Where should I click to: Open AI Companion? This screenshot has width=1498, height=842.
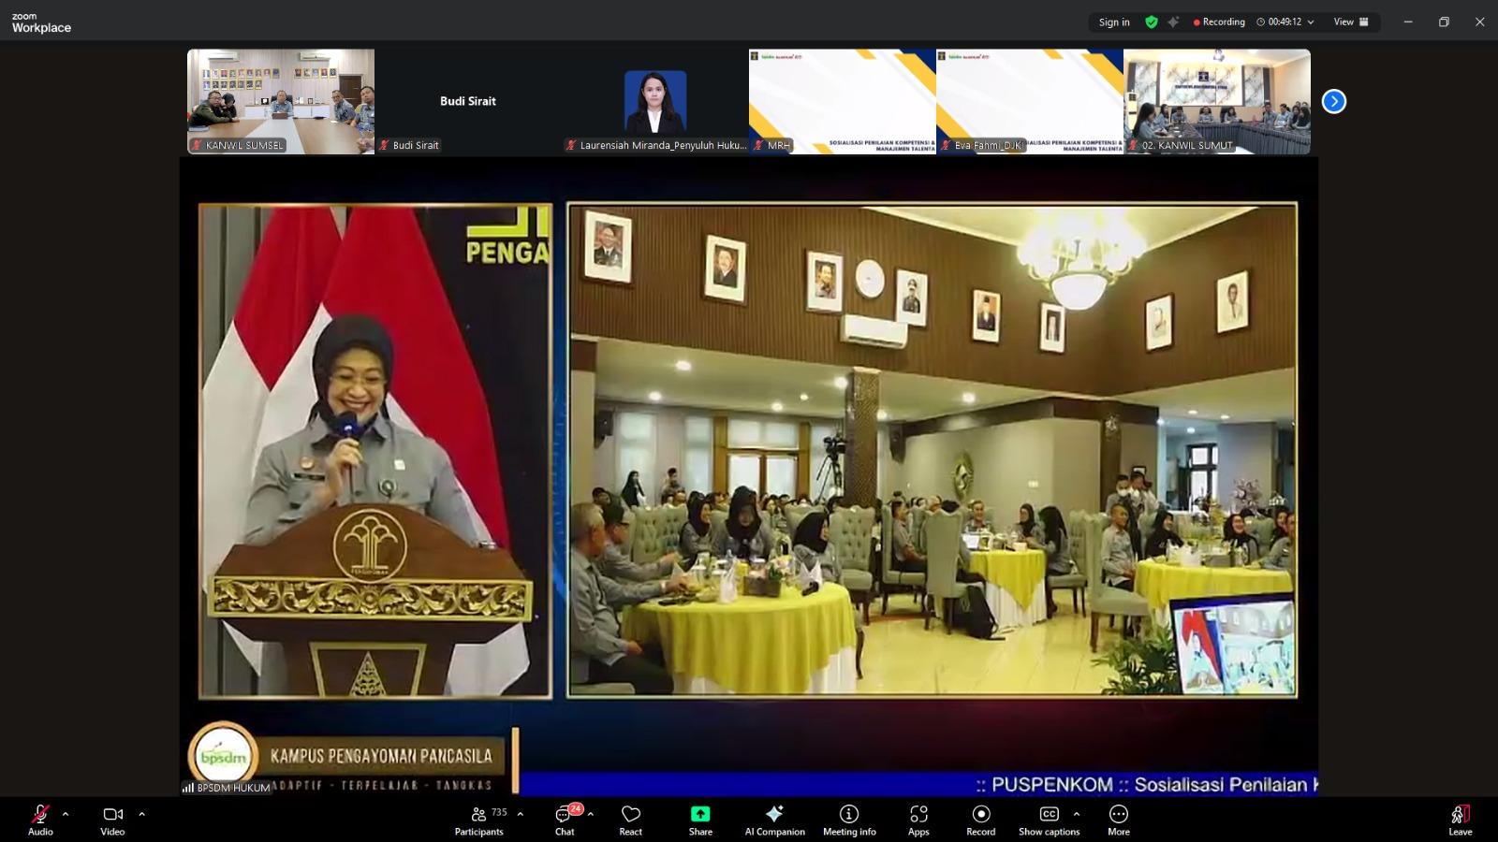[x=774, y=820]
